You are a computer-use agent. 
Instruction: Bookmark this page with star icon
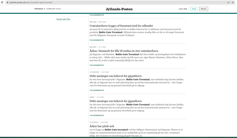pyautogui.click(x=233, y=2)
